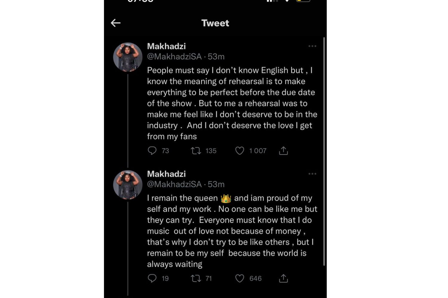Reply to the second tweet with 19 comments
This screenshot has width=448, height=298.
click(x=152, y=278)
